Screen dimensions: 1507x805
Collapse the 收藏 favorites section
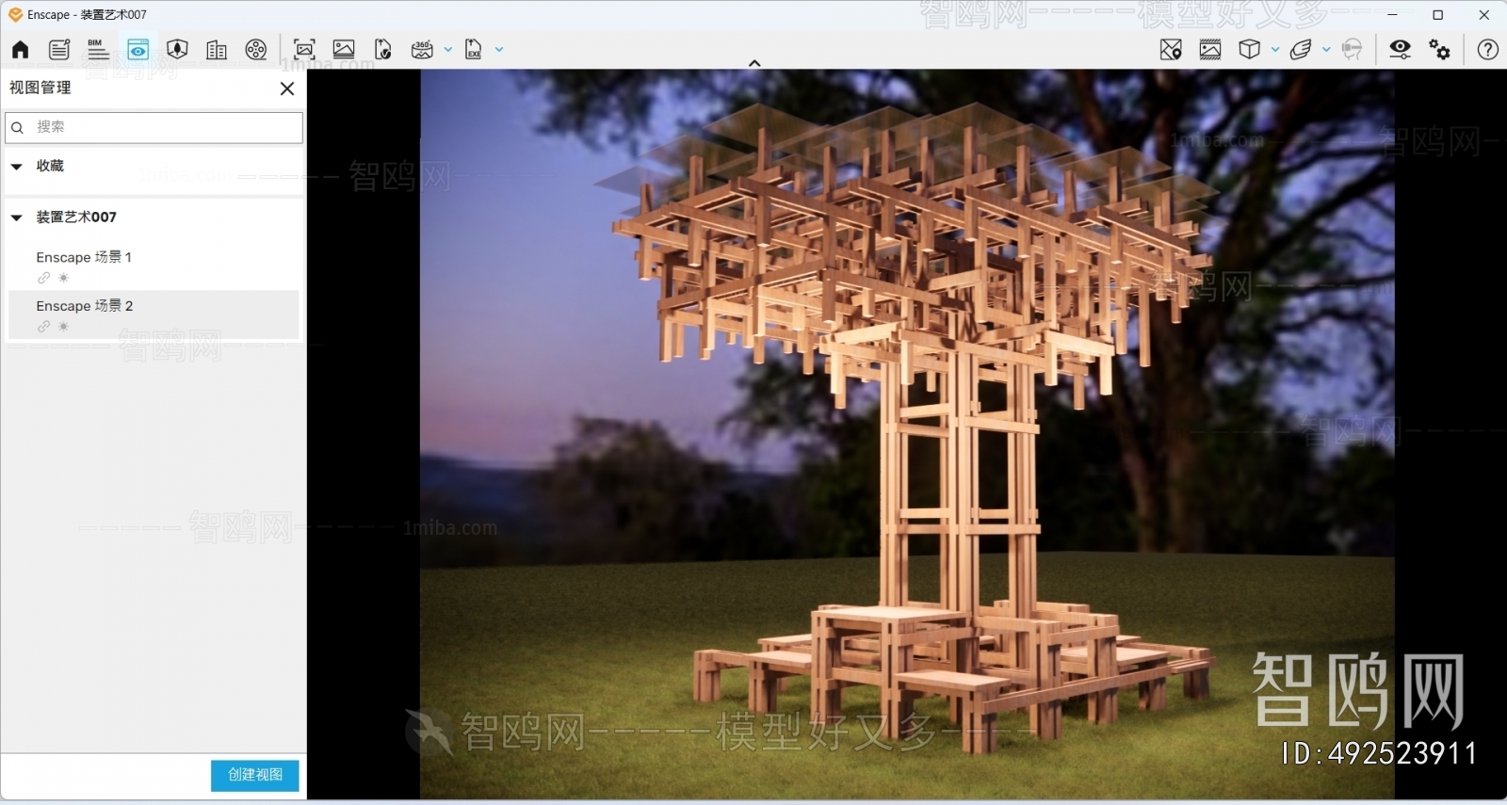tap(17, 167)
